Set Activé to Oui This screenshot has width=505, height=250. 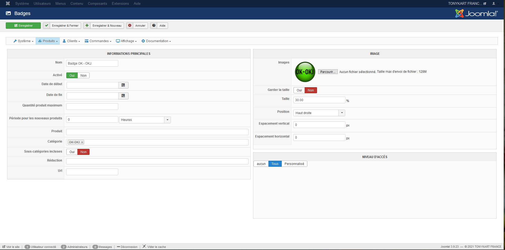(72, 75)
